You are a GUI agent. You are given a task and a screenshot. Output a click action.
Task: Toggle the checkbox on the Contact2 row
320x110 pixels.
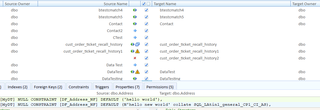click(x=146, y=31)
